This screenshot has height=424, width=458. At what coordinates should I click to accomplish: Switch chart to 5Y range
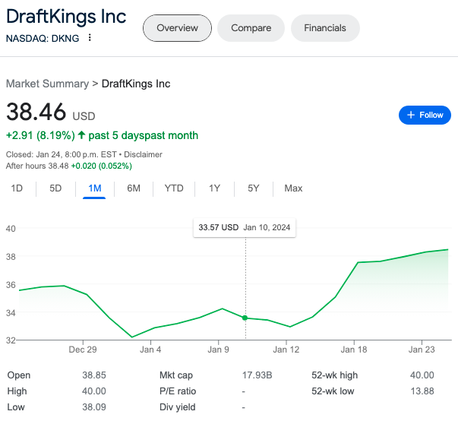(x=254, y=188)
